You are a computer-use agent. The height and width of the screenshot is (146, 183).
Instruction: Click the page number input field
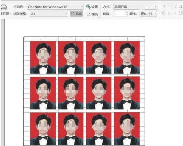point(168,6)
